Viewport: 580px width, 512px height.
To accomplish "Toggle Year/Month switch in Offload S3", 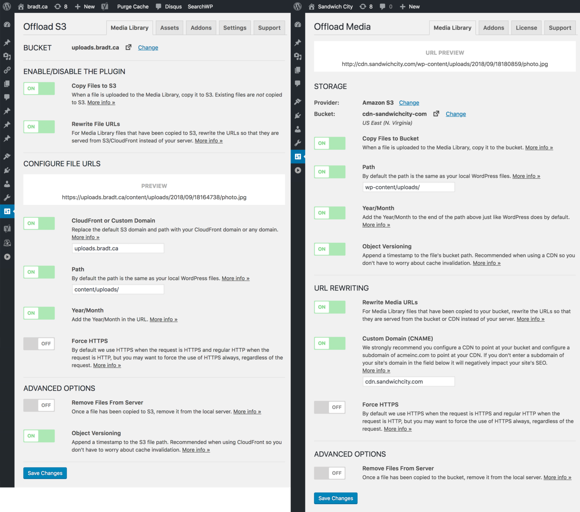I will (x=39, y=313).
